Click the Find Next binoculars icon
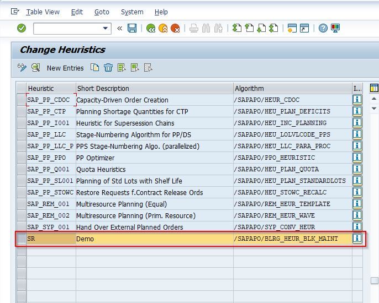The height and width of the screenshot is (303, 379). [x=218, y=28]
